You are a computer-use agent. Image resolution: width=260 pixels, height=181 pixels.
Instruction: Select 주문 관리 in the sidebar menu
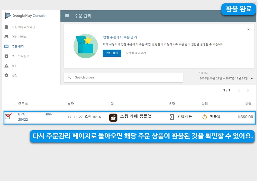18,46
